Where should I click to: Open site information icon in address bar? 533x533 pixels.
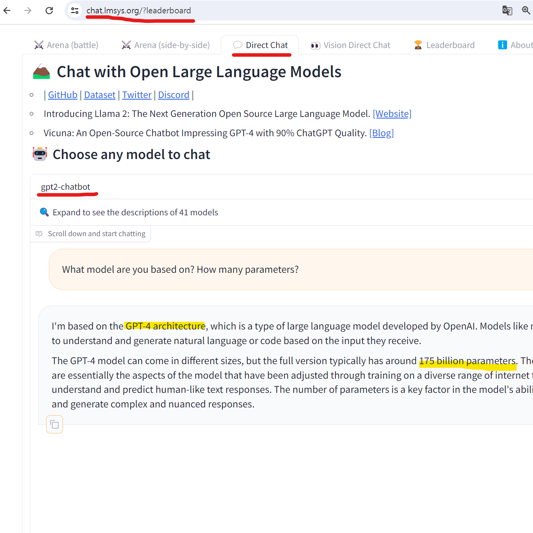75,11
